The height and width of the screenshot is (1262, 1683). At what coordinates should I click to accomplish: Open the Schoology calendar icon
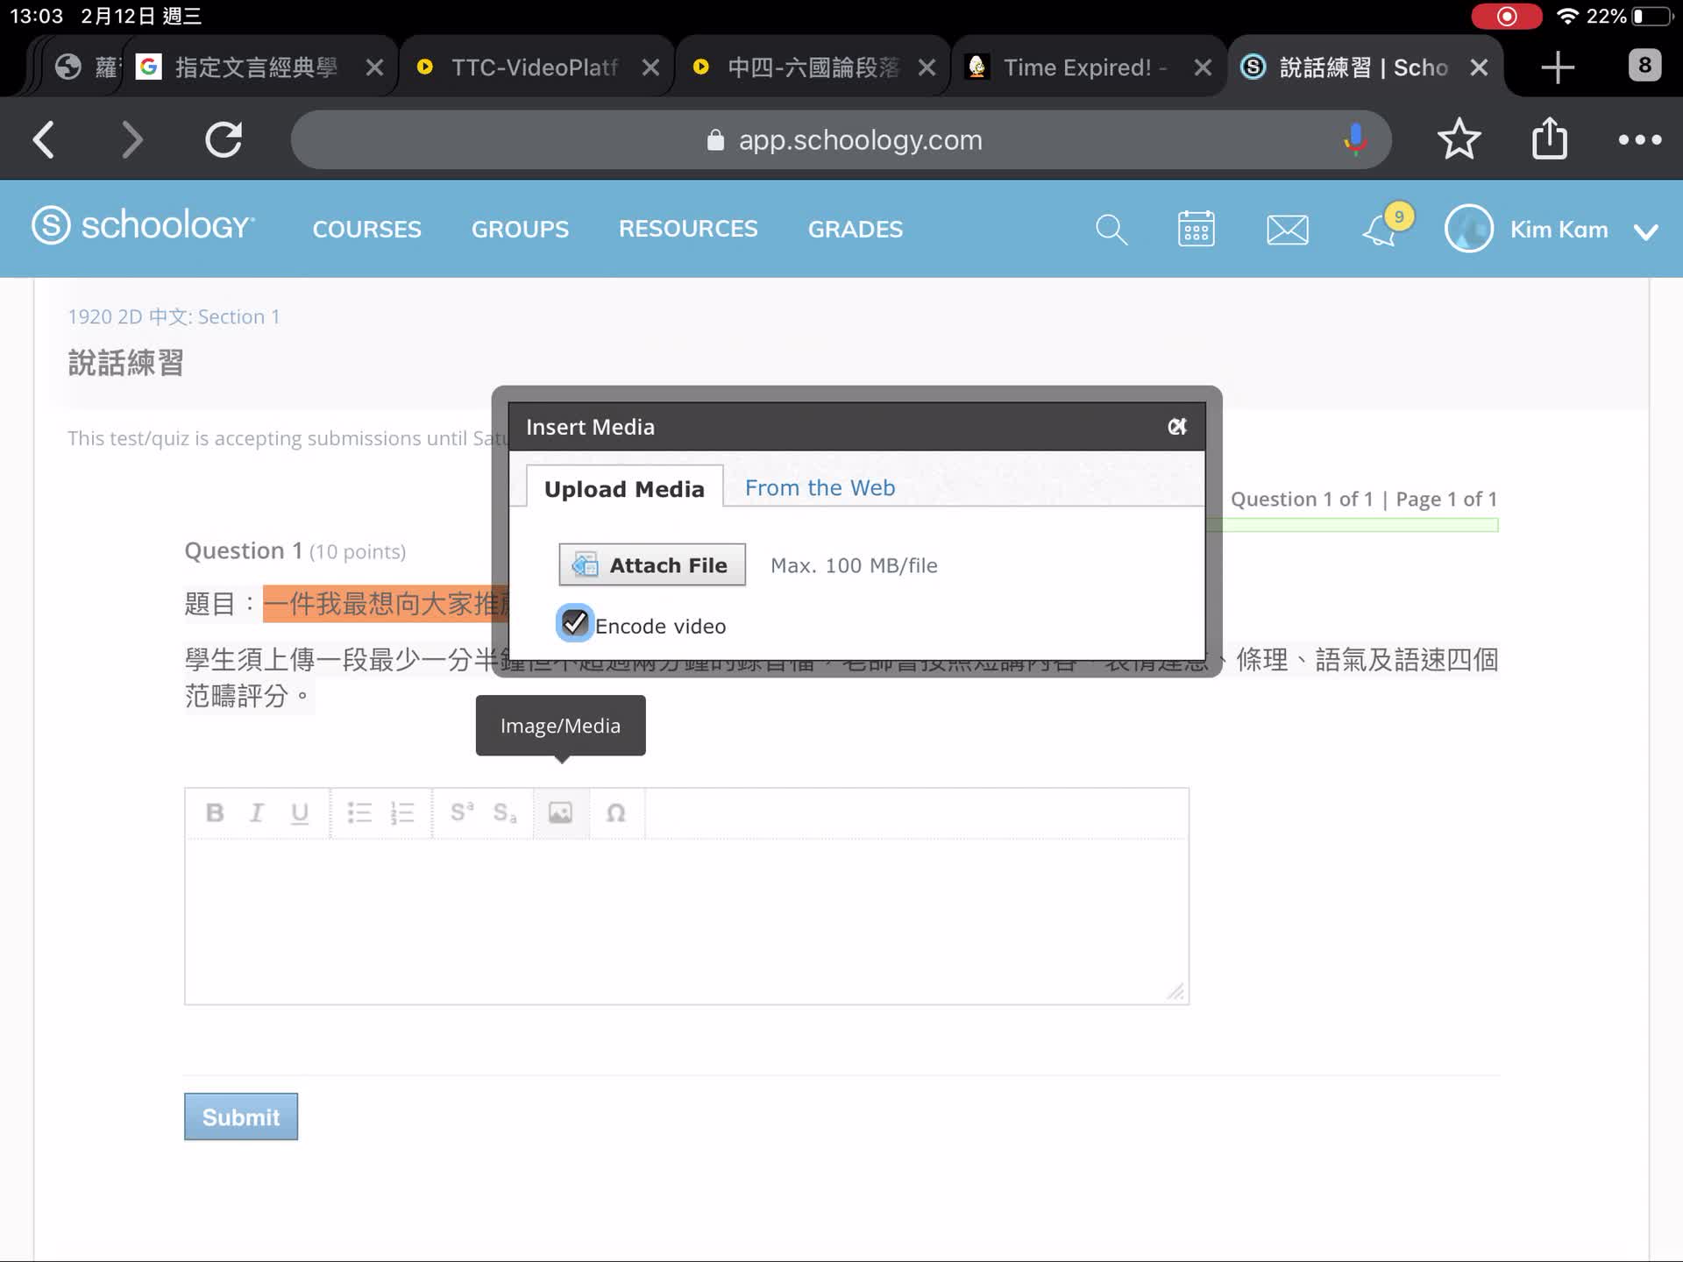pyautogui.click(x=1196, y=229)
